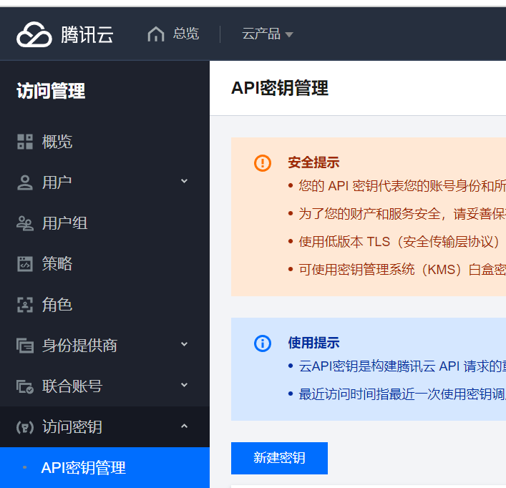Click the 策略 code window icon

click(x=25, y=264)
